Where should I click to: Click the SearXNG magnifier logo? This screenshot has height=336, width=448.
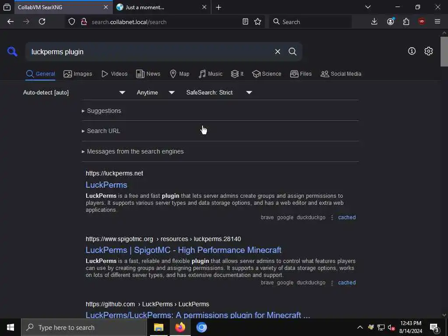click(x=12, y=52)
